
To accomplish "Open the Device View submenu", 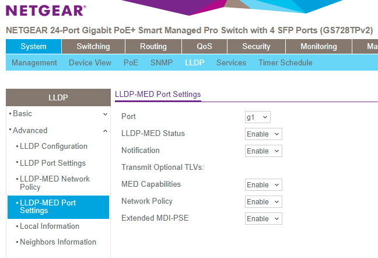I will [x=90, y=63].
